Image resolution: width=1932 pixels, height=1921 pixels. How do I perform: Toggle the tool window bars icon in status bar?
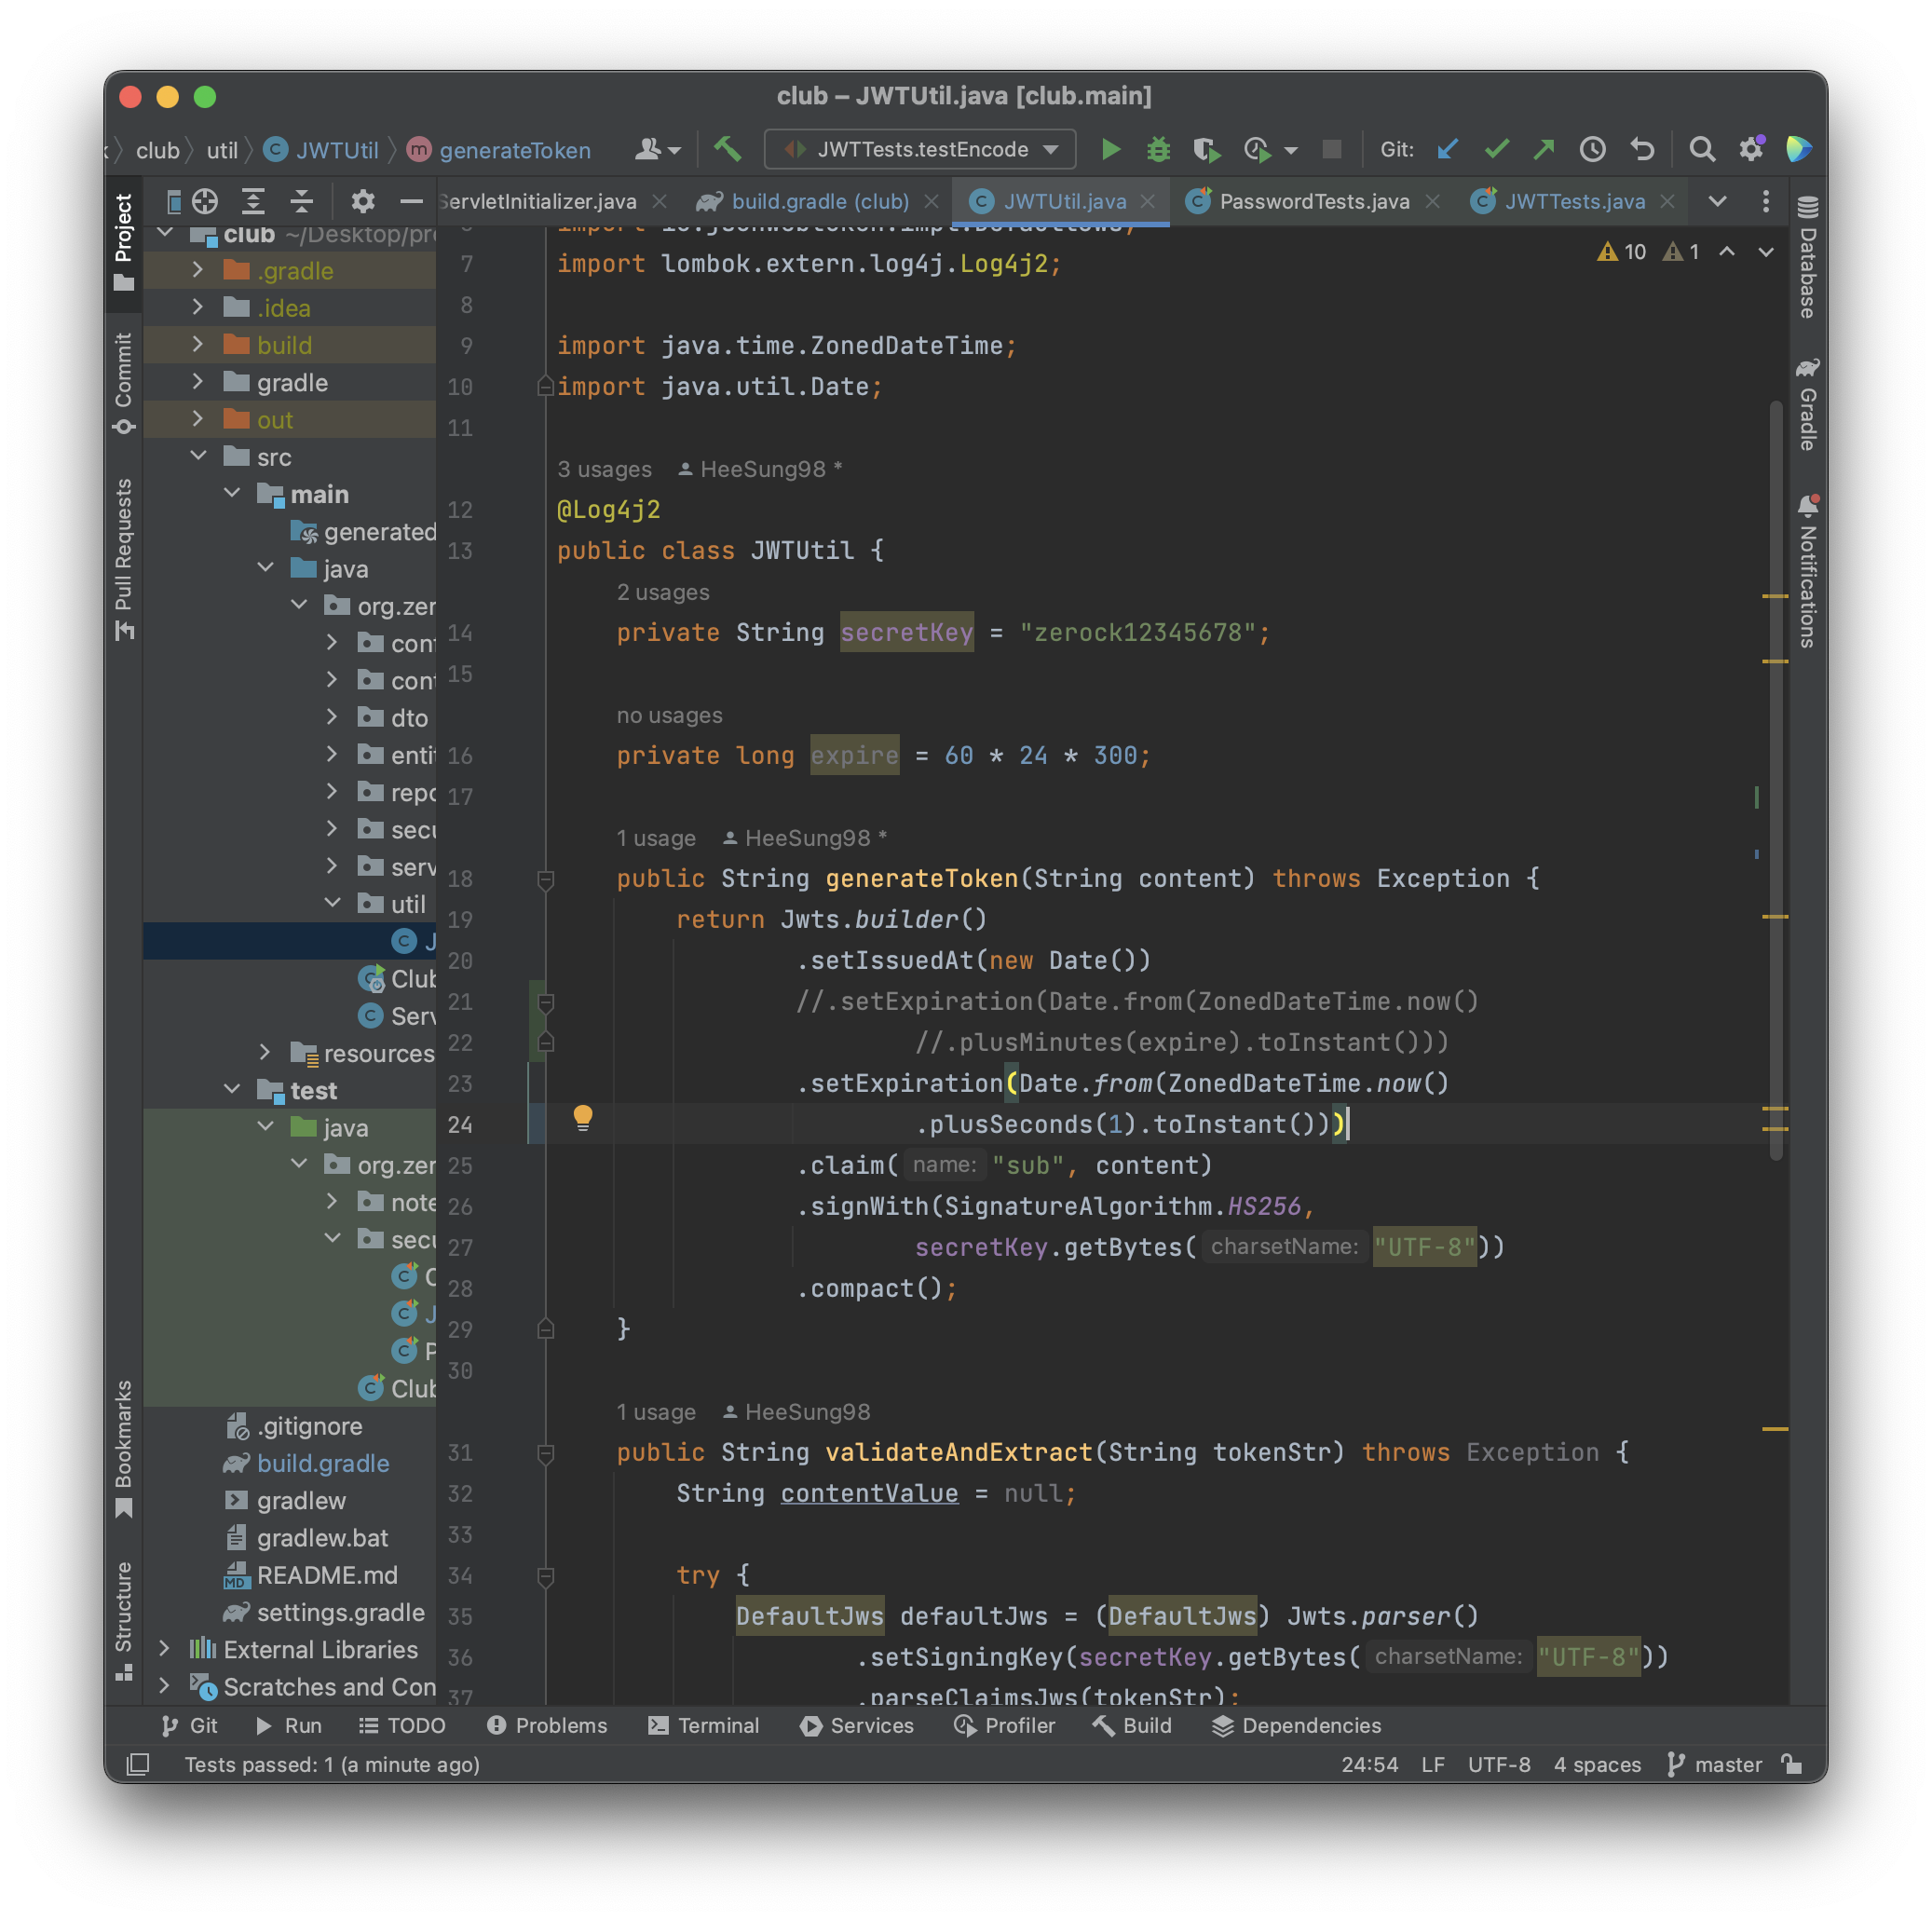tap(138, 1765)
